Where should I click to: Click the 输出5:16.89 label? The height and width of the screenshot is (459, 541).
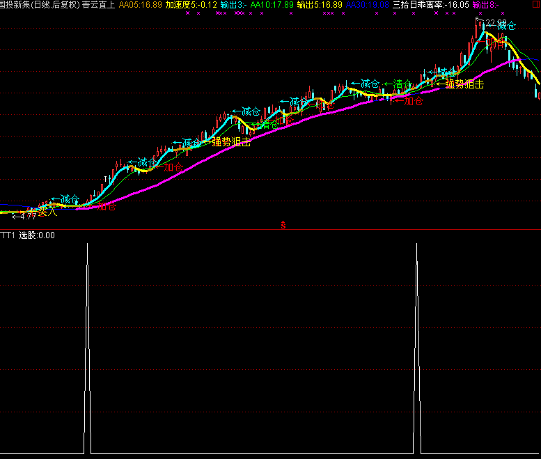[x=320, y=5]
